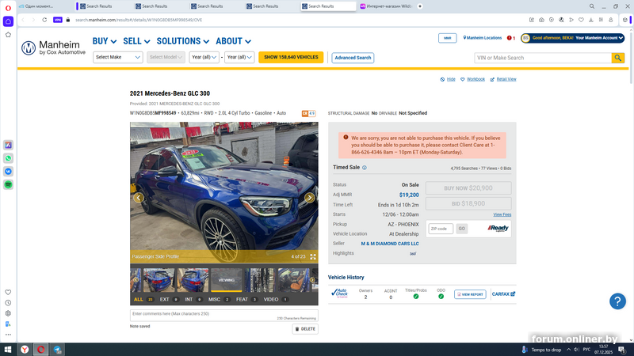The image size is (634, 356).
Task: Switch to the Wildberries browser tab
Action: point(386,6)
